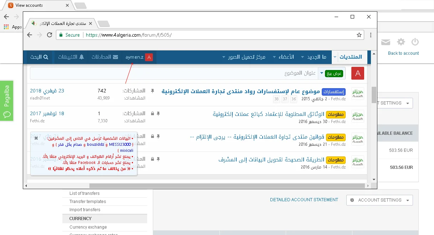Click the search magnifier in forum navbar
This screenshot has height=235, width=434.
(46, 57)
